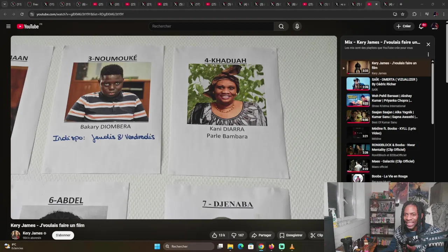Open Microsoft Store from taskbar
Screen dimensions: 448x252
[x=251, y=246]
